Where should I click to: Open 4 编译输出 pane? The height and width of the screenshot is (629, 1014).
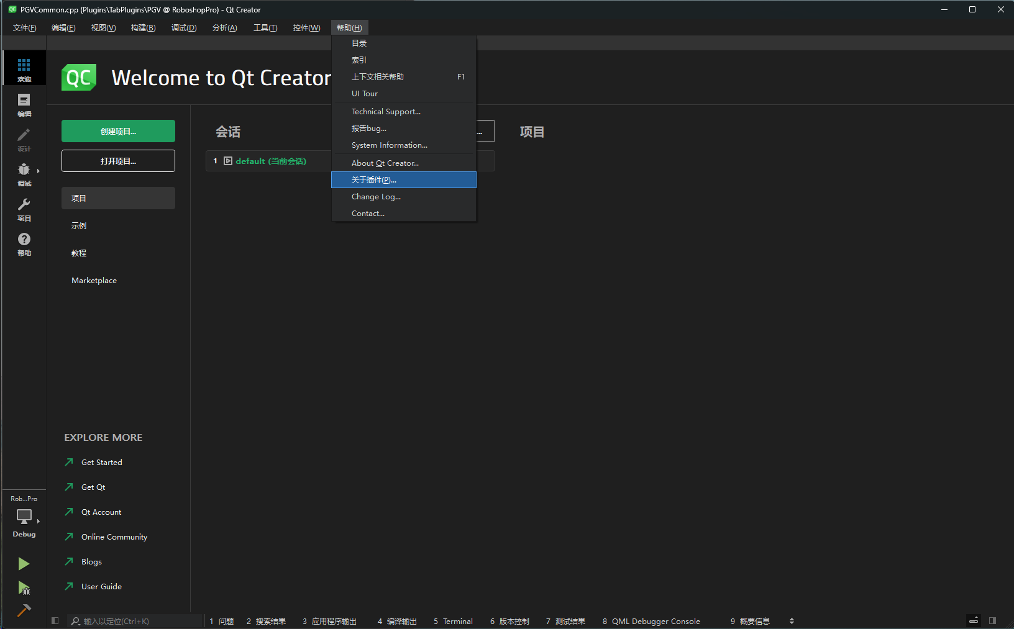point(397,621)
